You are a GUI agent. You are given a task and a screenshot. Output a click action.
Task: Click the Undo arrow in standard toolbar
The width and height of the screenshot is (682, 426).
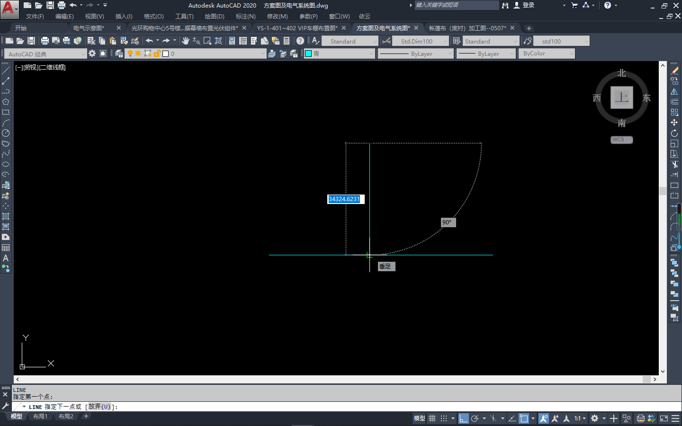(x=149, y=41)
